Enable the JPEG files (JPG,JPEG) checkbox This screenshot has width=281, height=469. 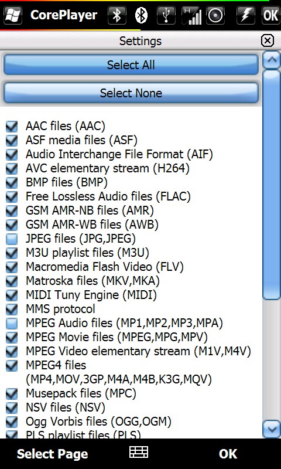[12, 239]
